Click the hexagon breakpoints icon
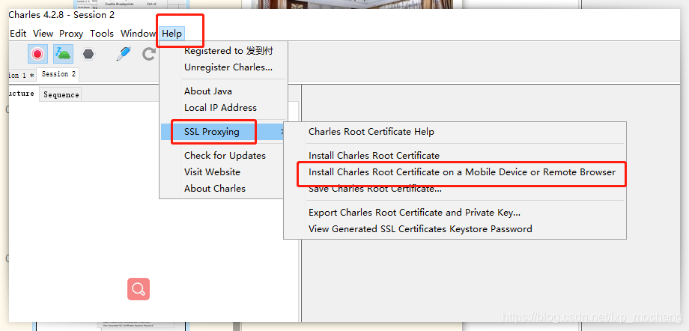The image size is (689, 331). pyautogui.click(x=89, y=54)
